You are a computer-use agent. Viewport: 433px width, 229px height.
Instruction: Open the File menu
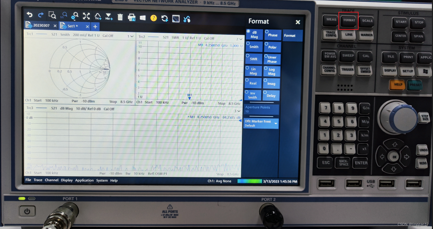pos(28,180)
